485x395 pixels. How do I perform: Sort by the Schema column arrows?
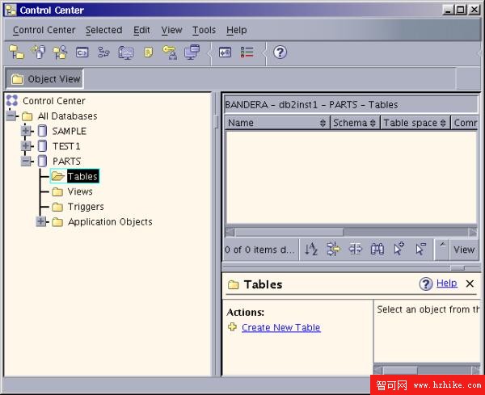(x=373, y=123)
